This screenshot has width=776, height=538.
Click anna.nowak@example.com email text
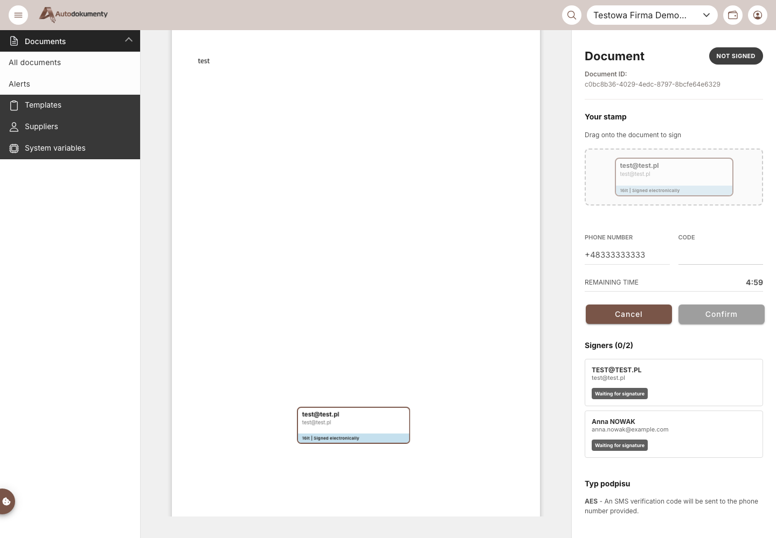click(630, 429)
